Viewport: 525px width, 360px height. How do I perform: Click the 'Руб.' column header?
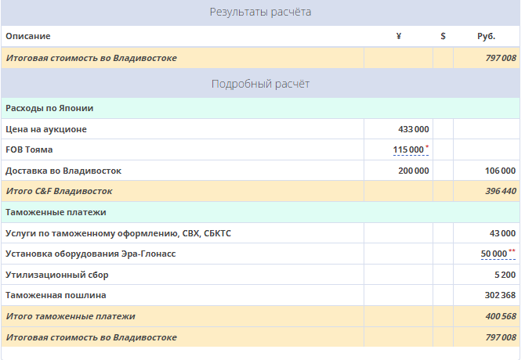click(x=486, y=36)
